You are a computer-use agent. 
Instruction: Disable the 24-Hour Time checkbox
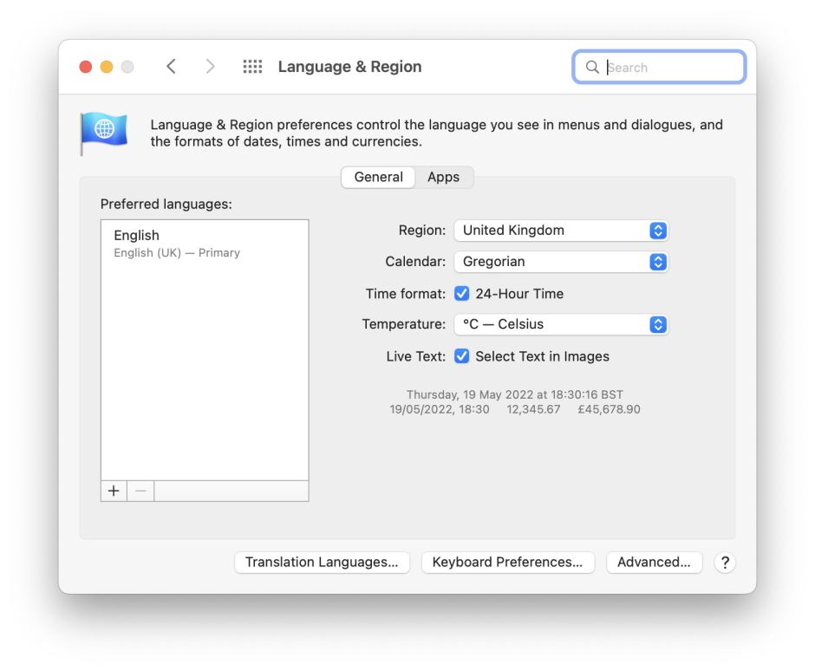(462, 294)
